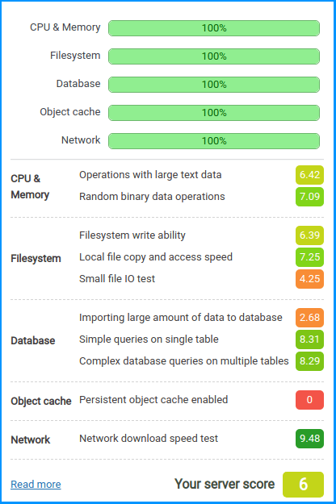
Task: Click the dark green 9.48 network badge
Action: tap(309, 439)
